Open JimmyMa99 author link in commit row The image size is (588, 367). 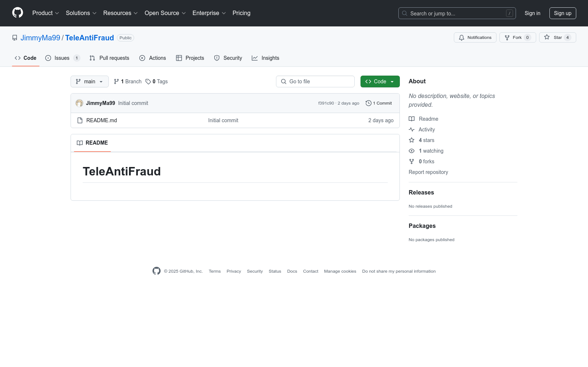100,103
